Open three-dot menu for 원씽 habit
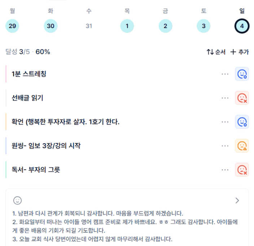This screenshot has width=254, height=246. pos(225,146)
